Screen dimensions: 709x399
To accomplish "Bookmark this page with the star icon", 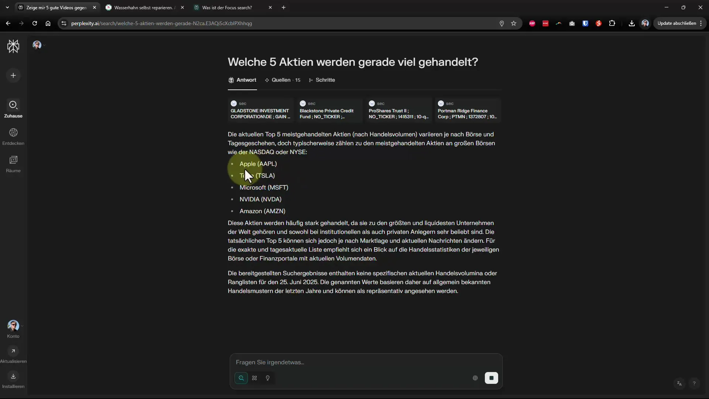I will [x=514, y=23].
